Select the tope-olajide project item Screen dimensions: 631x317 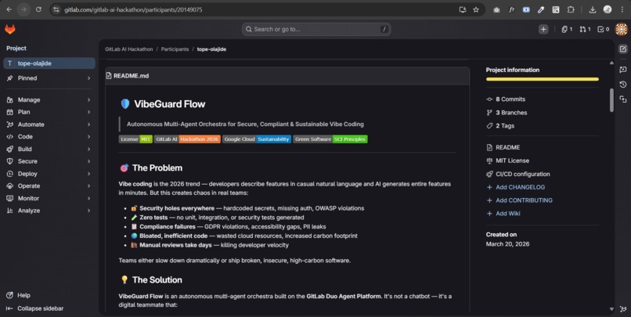pyautogui.click(x=49, y=63)
